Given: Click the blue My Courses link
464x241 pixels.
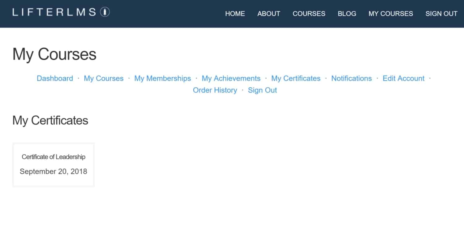Looking at the screenshot, I should click(x=104, y=79).
